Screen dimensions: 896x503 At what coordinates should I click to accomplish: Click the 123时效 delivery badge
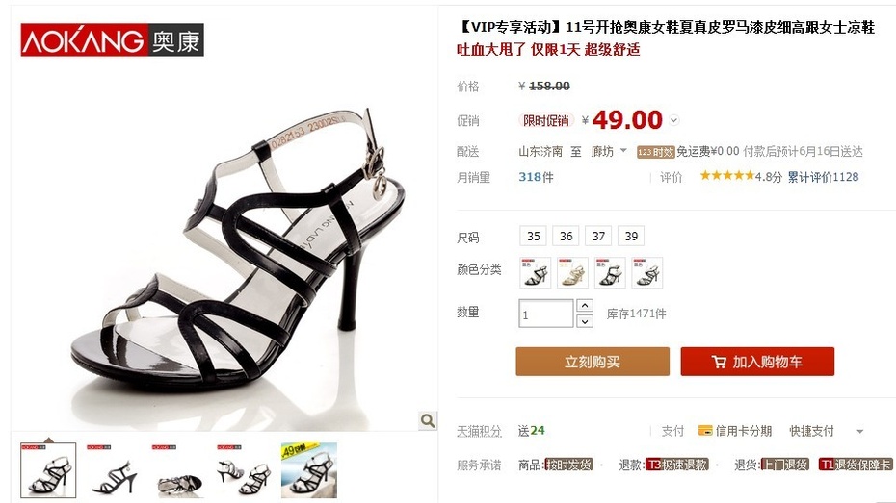coord(655,152)
